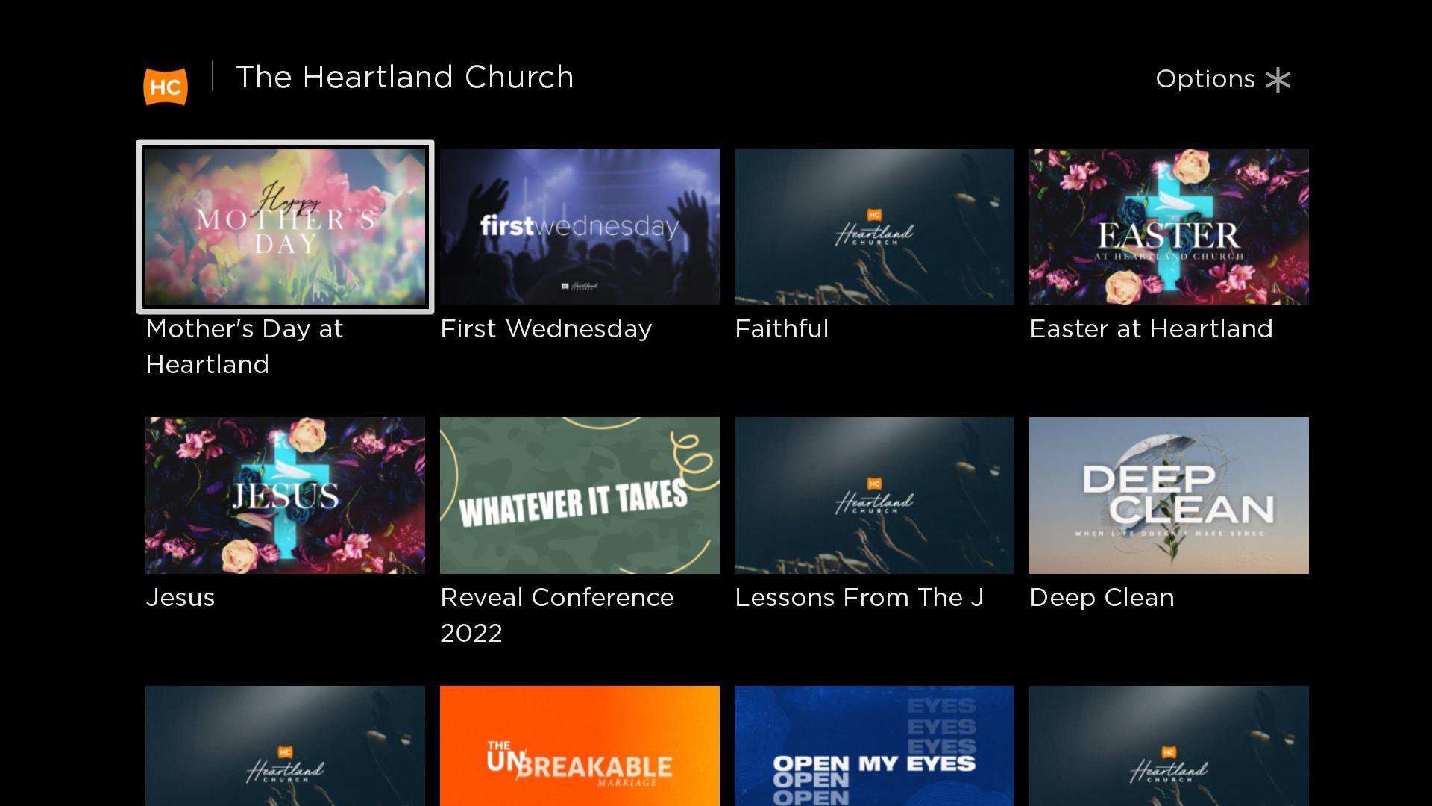Select bottom-left Heartland Church thumbnail
Screen dimensions: 1432x806
pos(285,746)
